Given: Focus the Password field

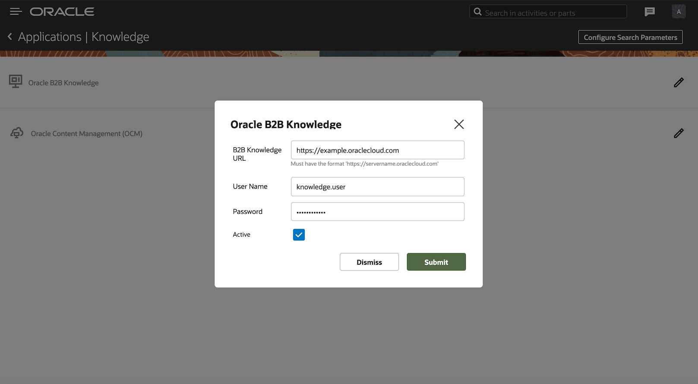Looking at the screenshot, I should tap(378, 212).
